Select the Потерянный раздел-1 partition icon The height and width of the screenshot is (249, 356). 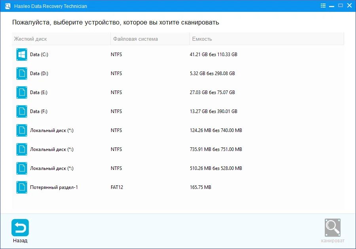click(x=22, y=187)
